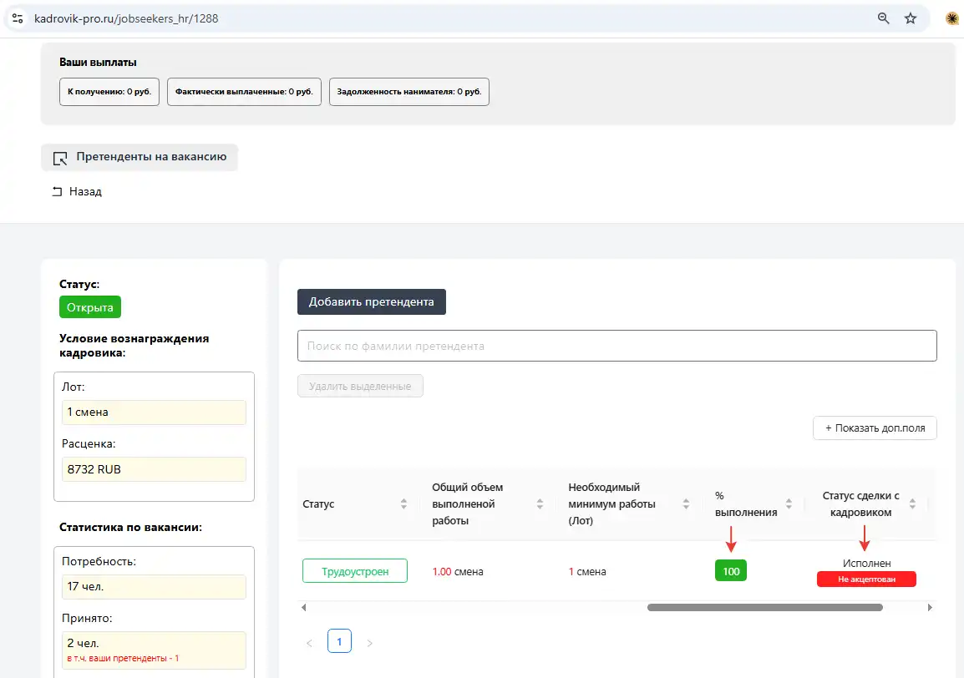Screen dimensions: 964x678
Task: Sort by % выполнения column arrows
Action: tap(789, 504)
